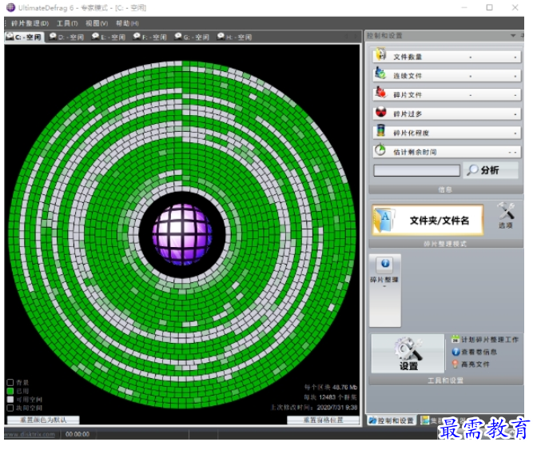Viewport: 537px width, 454px height.
Task: Open the 帮助(H) menu
Action: pos(127,23)
